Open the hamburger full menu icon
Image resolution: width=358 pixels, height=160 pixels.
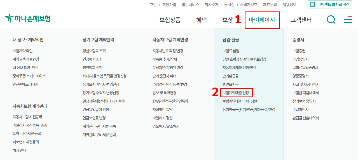[348, 20]
